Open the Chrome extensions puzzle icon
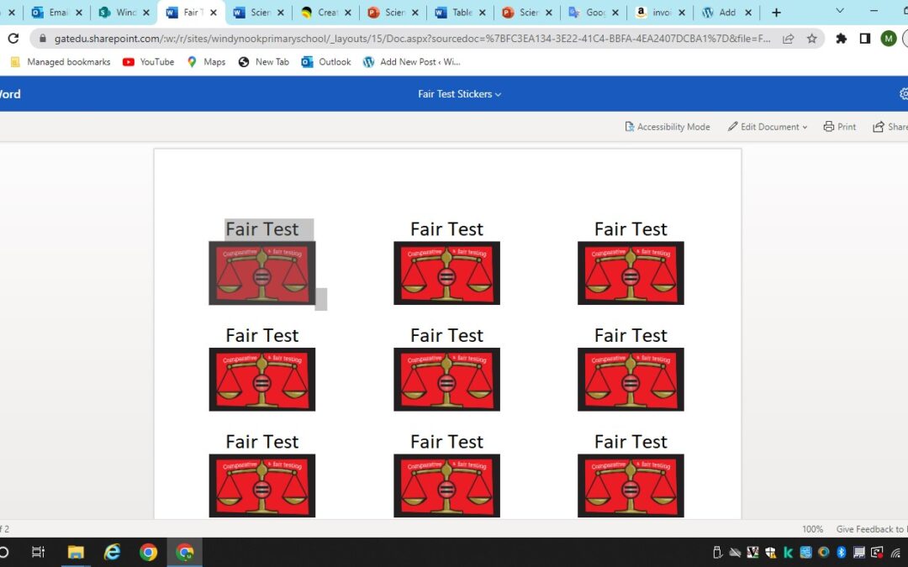908x567 pixels. [841, 39]
